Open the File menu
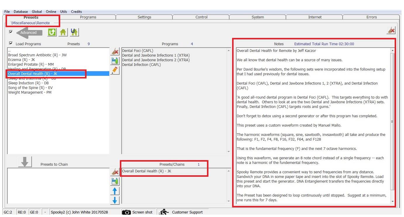Viewport: 404px width, 217px height. pyautogui.click(x=7, y=12)
